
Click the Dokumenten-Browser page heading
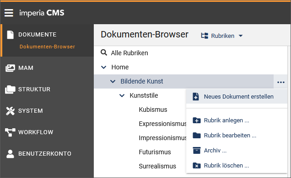pyautogui.click(x=145, y=35)
